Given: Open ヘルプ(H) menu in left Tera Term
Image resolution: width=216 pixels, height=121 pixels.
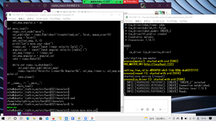Looking at the screenshot, I should pyautogui.click(x=66, y=19).
